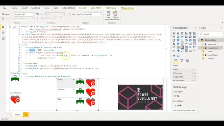The height and width of the screenshot is (126, 224).
Task: Expand the formula bar chevron
Action: [x=169, y=27]
